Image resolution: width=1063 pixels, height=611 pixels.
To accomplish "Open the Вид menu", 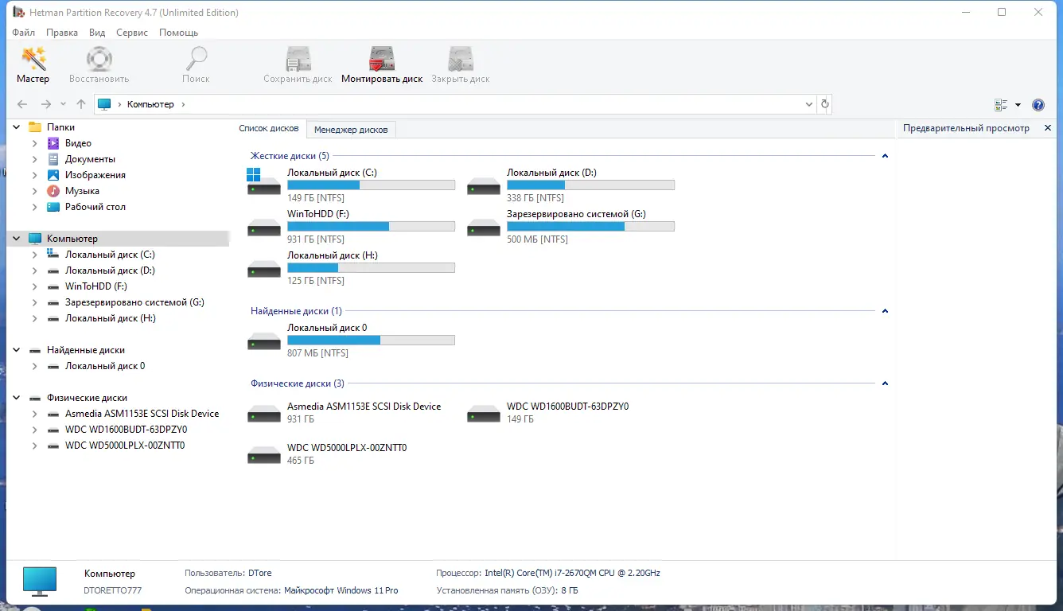I will (x=97, y=33).
